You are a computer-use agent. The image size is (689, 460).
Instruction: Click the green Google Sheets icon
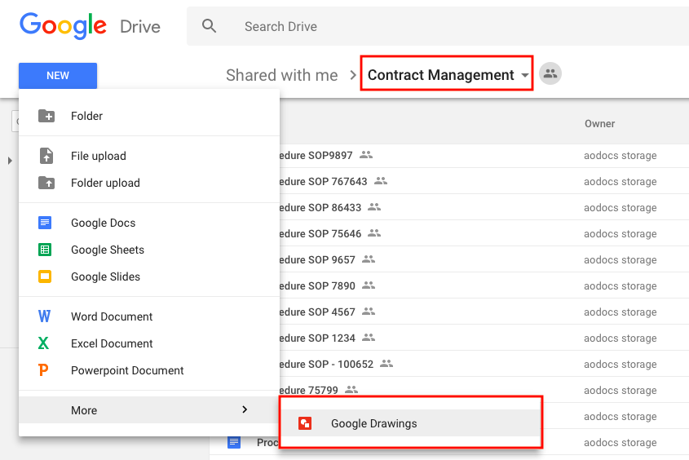pyautogui.click(x=45, y=250)
